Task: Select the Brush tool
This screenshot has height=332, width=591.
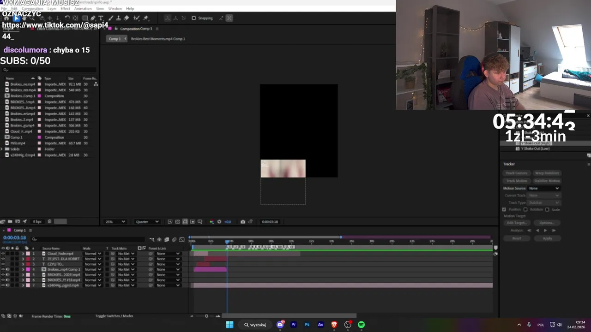Action: 111,18
